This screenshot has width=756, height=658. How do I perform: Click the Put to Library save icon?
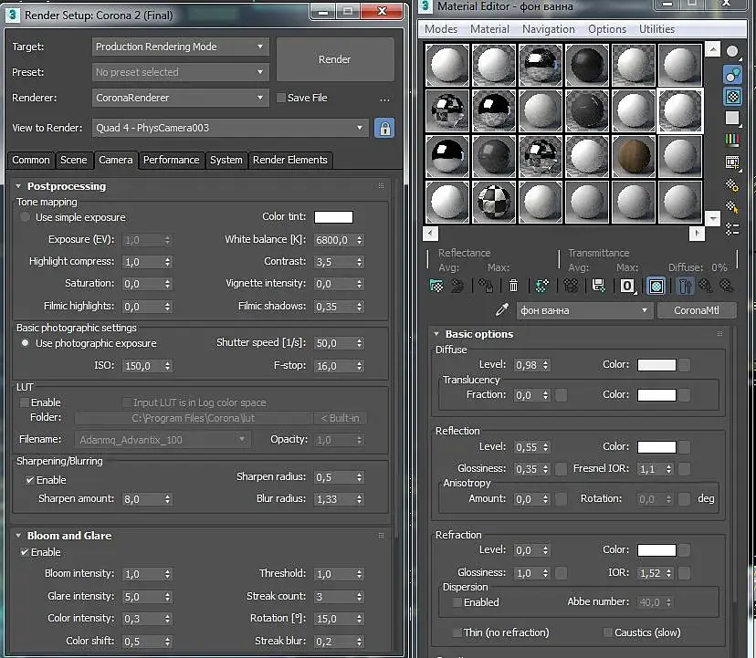pos(598,286)
